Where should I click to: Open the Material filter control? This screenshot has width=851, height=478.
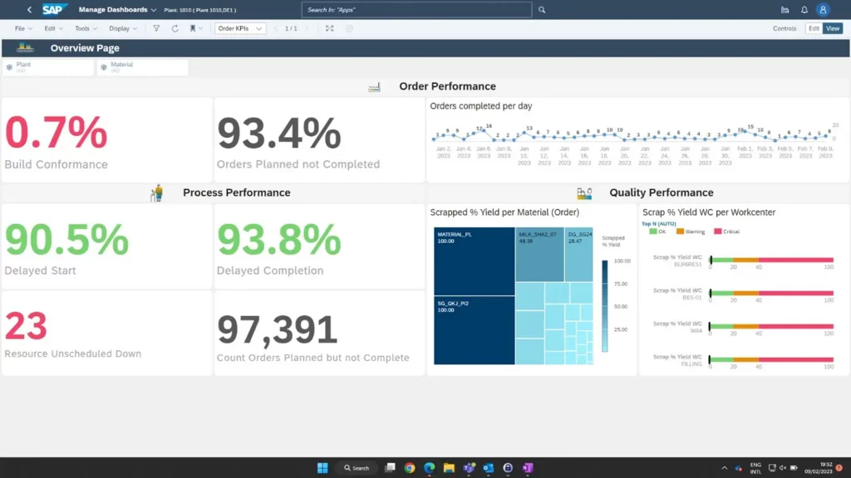pos(143,67)
